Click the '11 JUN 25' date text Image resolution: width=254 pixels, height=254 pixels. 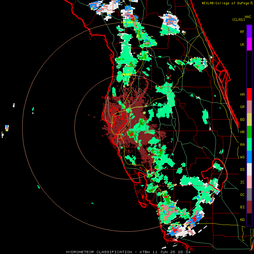(x=165, y=252)
